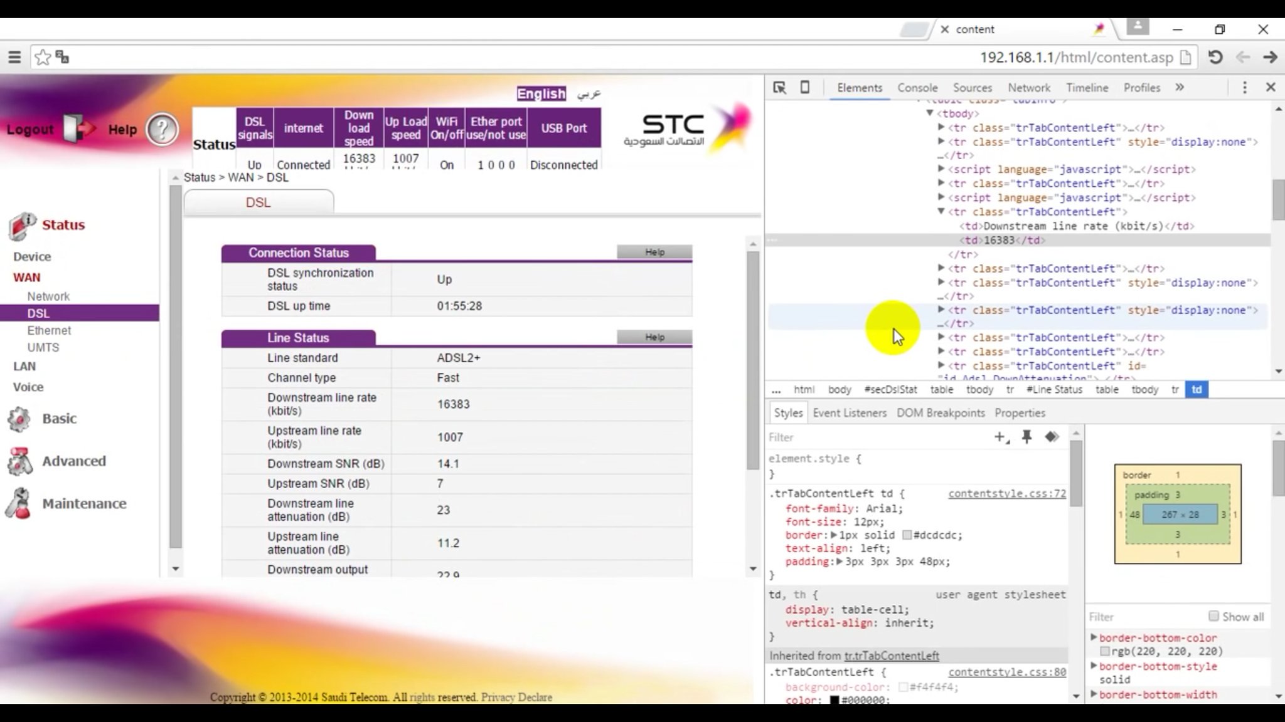
Task: Expand more DevTools tabs chevron
Action: click(x=1180, y=88)
